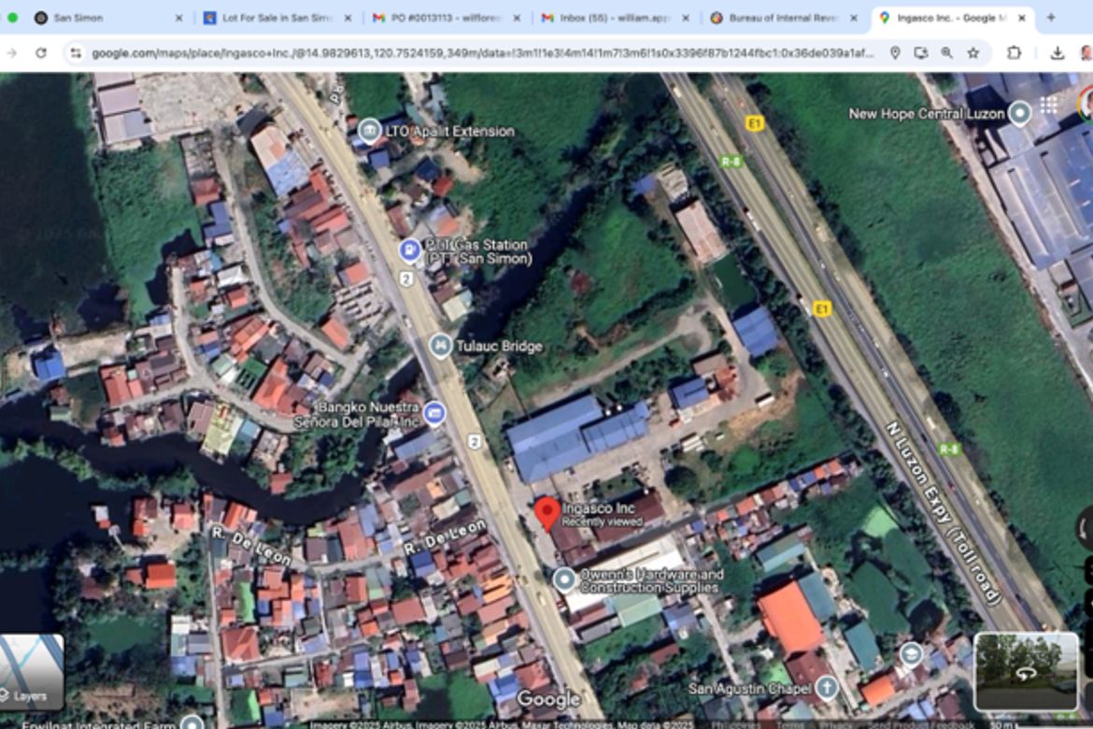This screenshot has height=729, width=1093.
Task: Close the PO #0013113 tab
Action: point(517,18)
